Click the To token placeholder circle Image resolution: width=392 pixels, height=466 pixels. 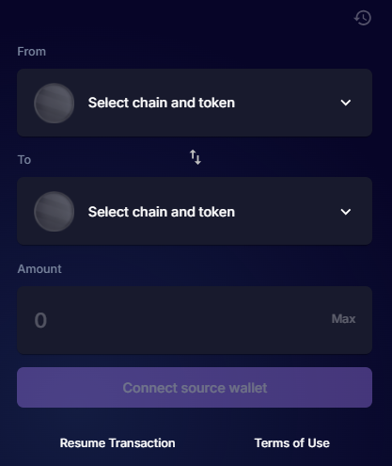55,212
